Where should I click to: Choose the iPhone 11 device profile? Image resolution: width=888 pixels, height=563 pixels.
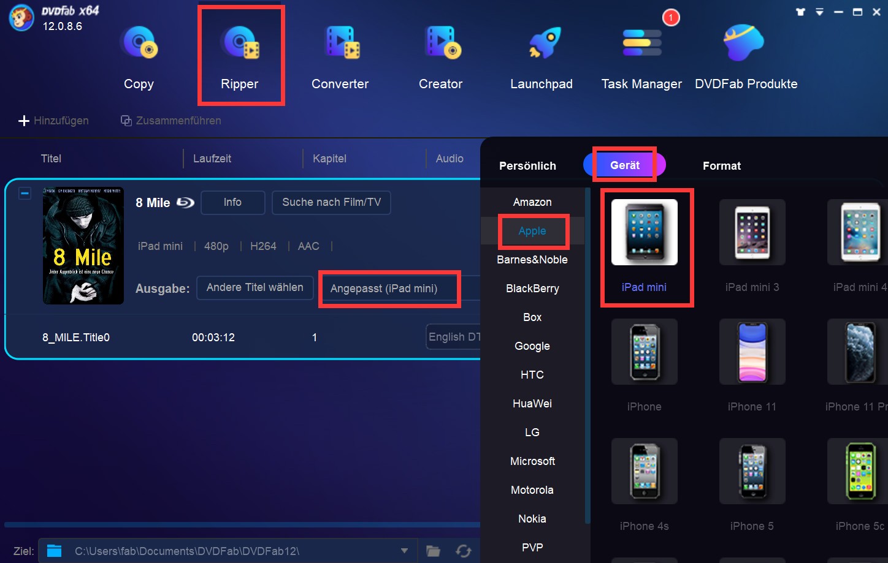[x=752, y=366]
